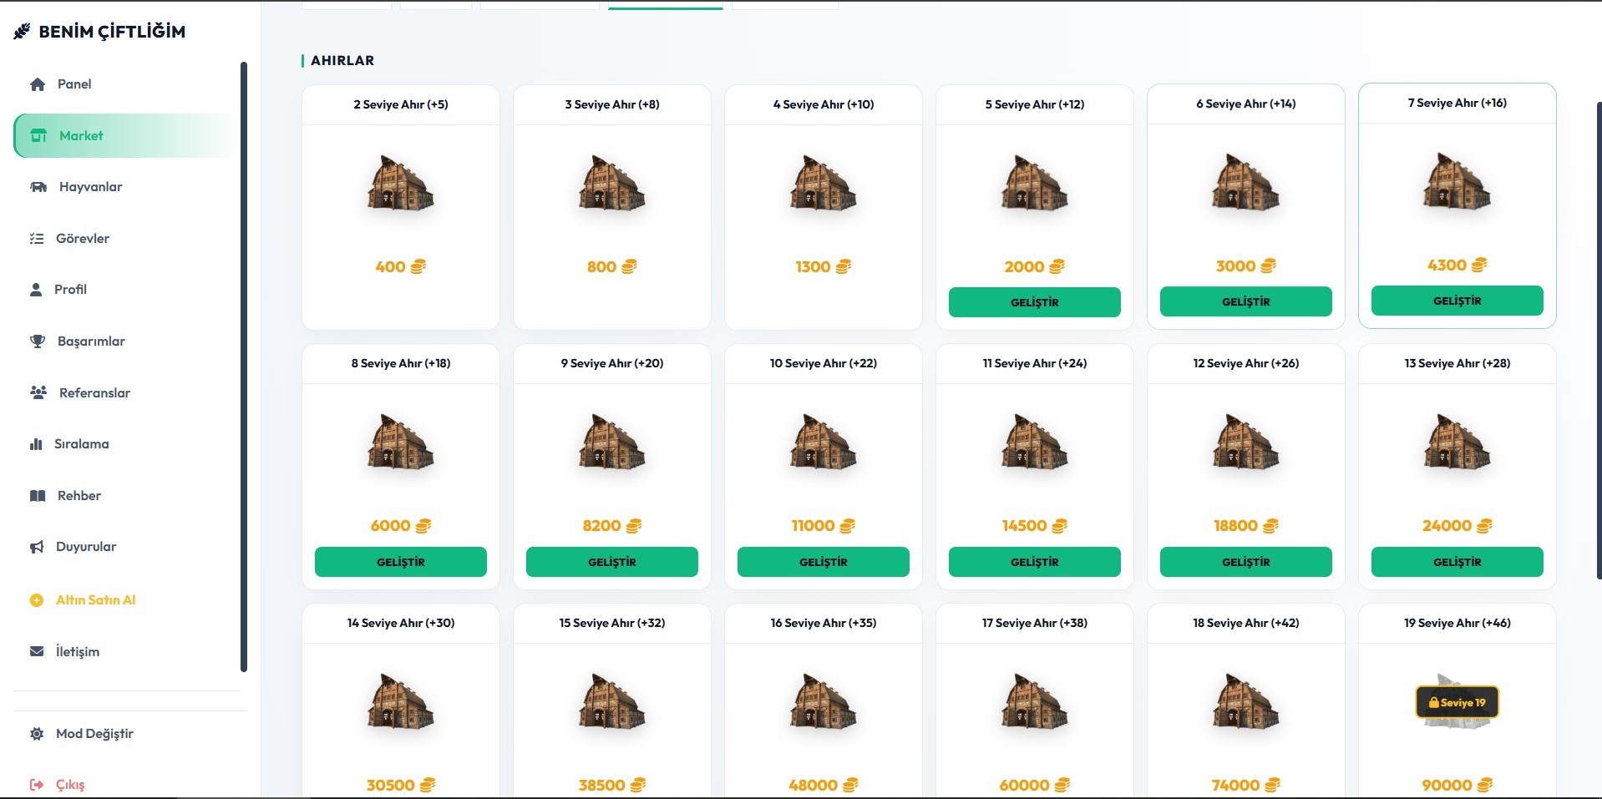Click the Başarımlar trophy icon

point(38,341)
